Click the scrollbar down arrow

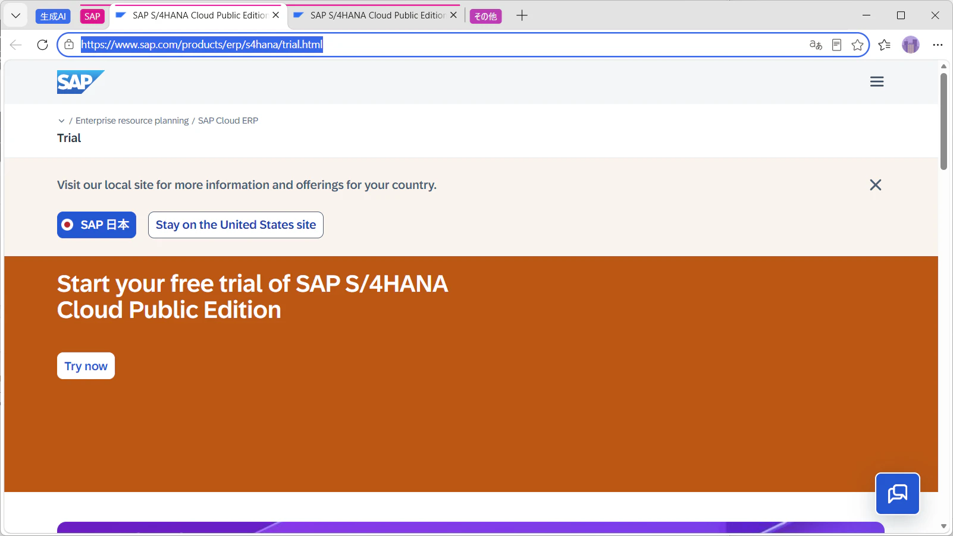click(943, 526)
